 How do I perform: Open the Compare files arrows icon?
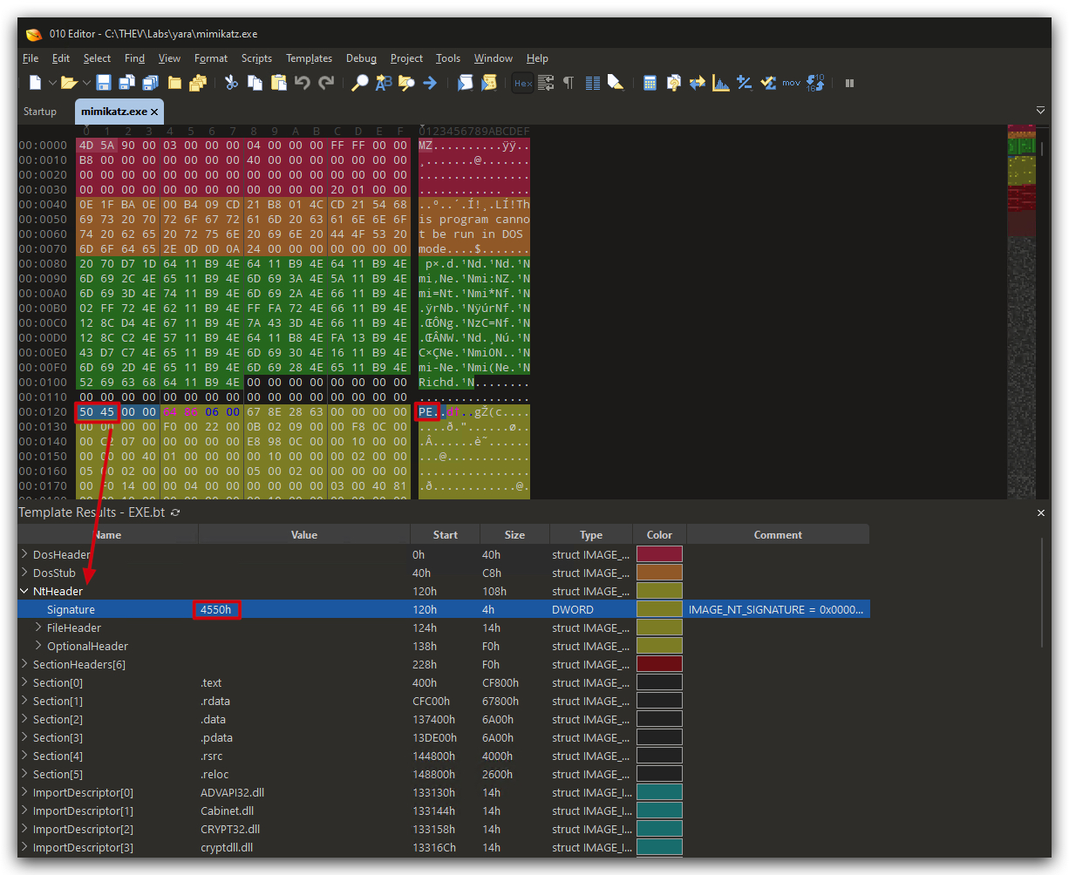tap(698, 83)
